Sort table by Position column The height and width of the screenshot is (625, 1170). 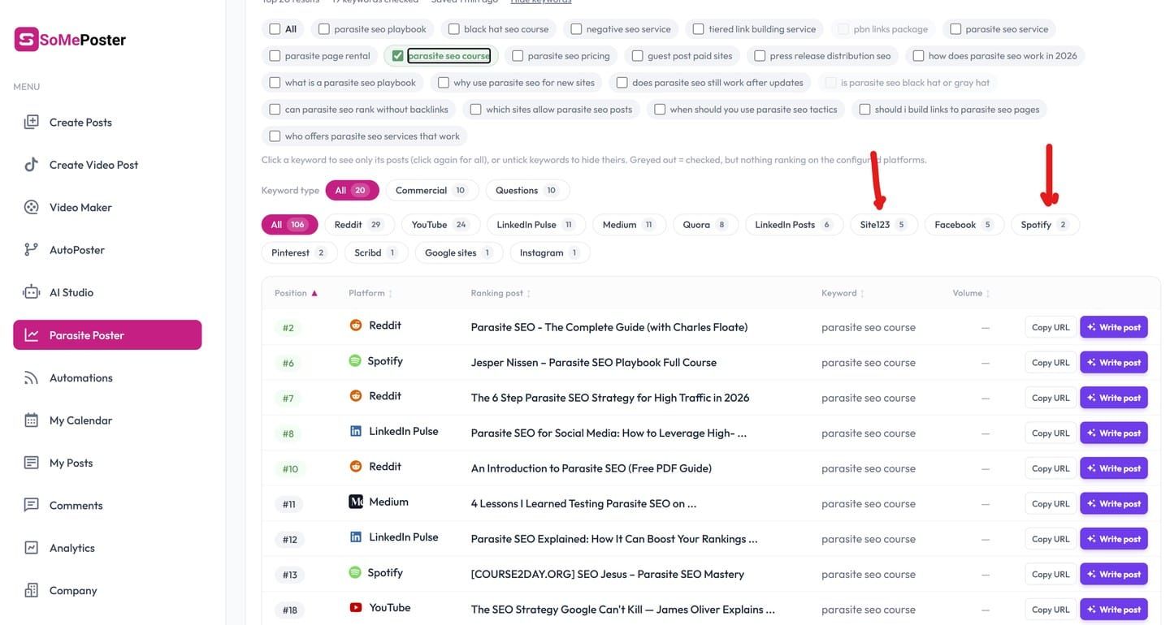coord(297,293)
